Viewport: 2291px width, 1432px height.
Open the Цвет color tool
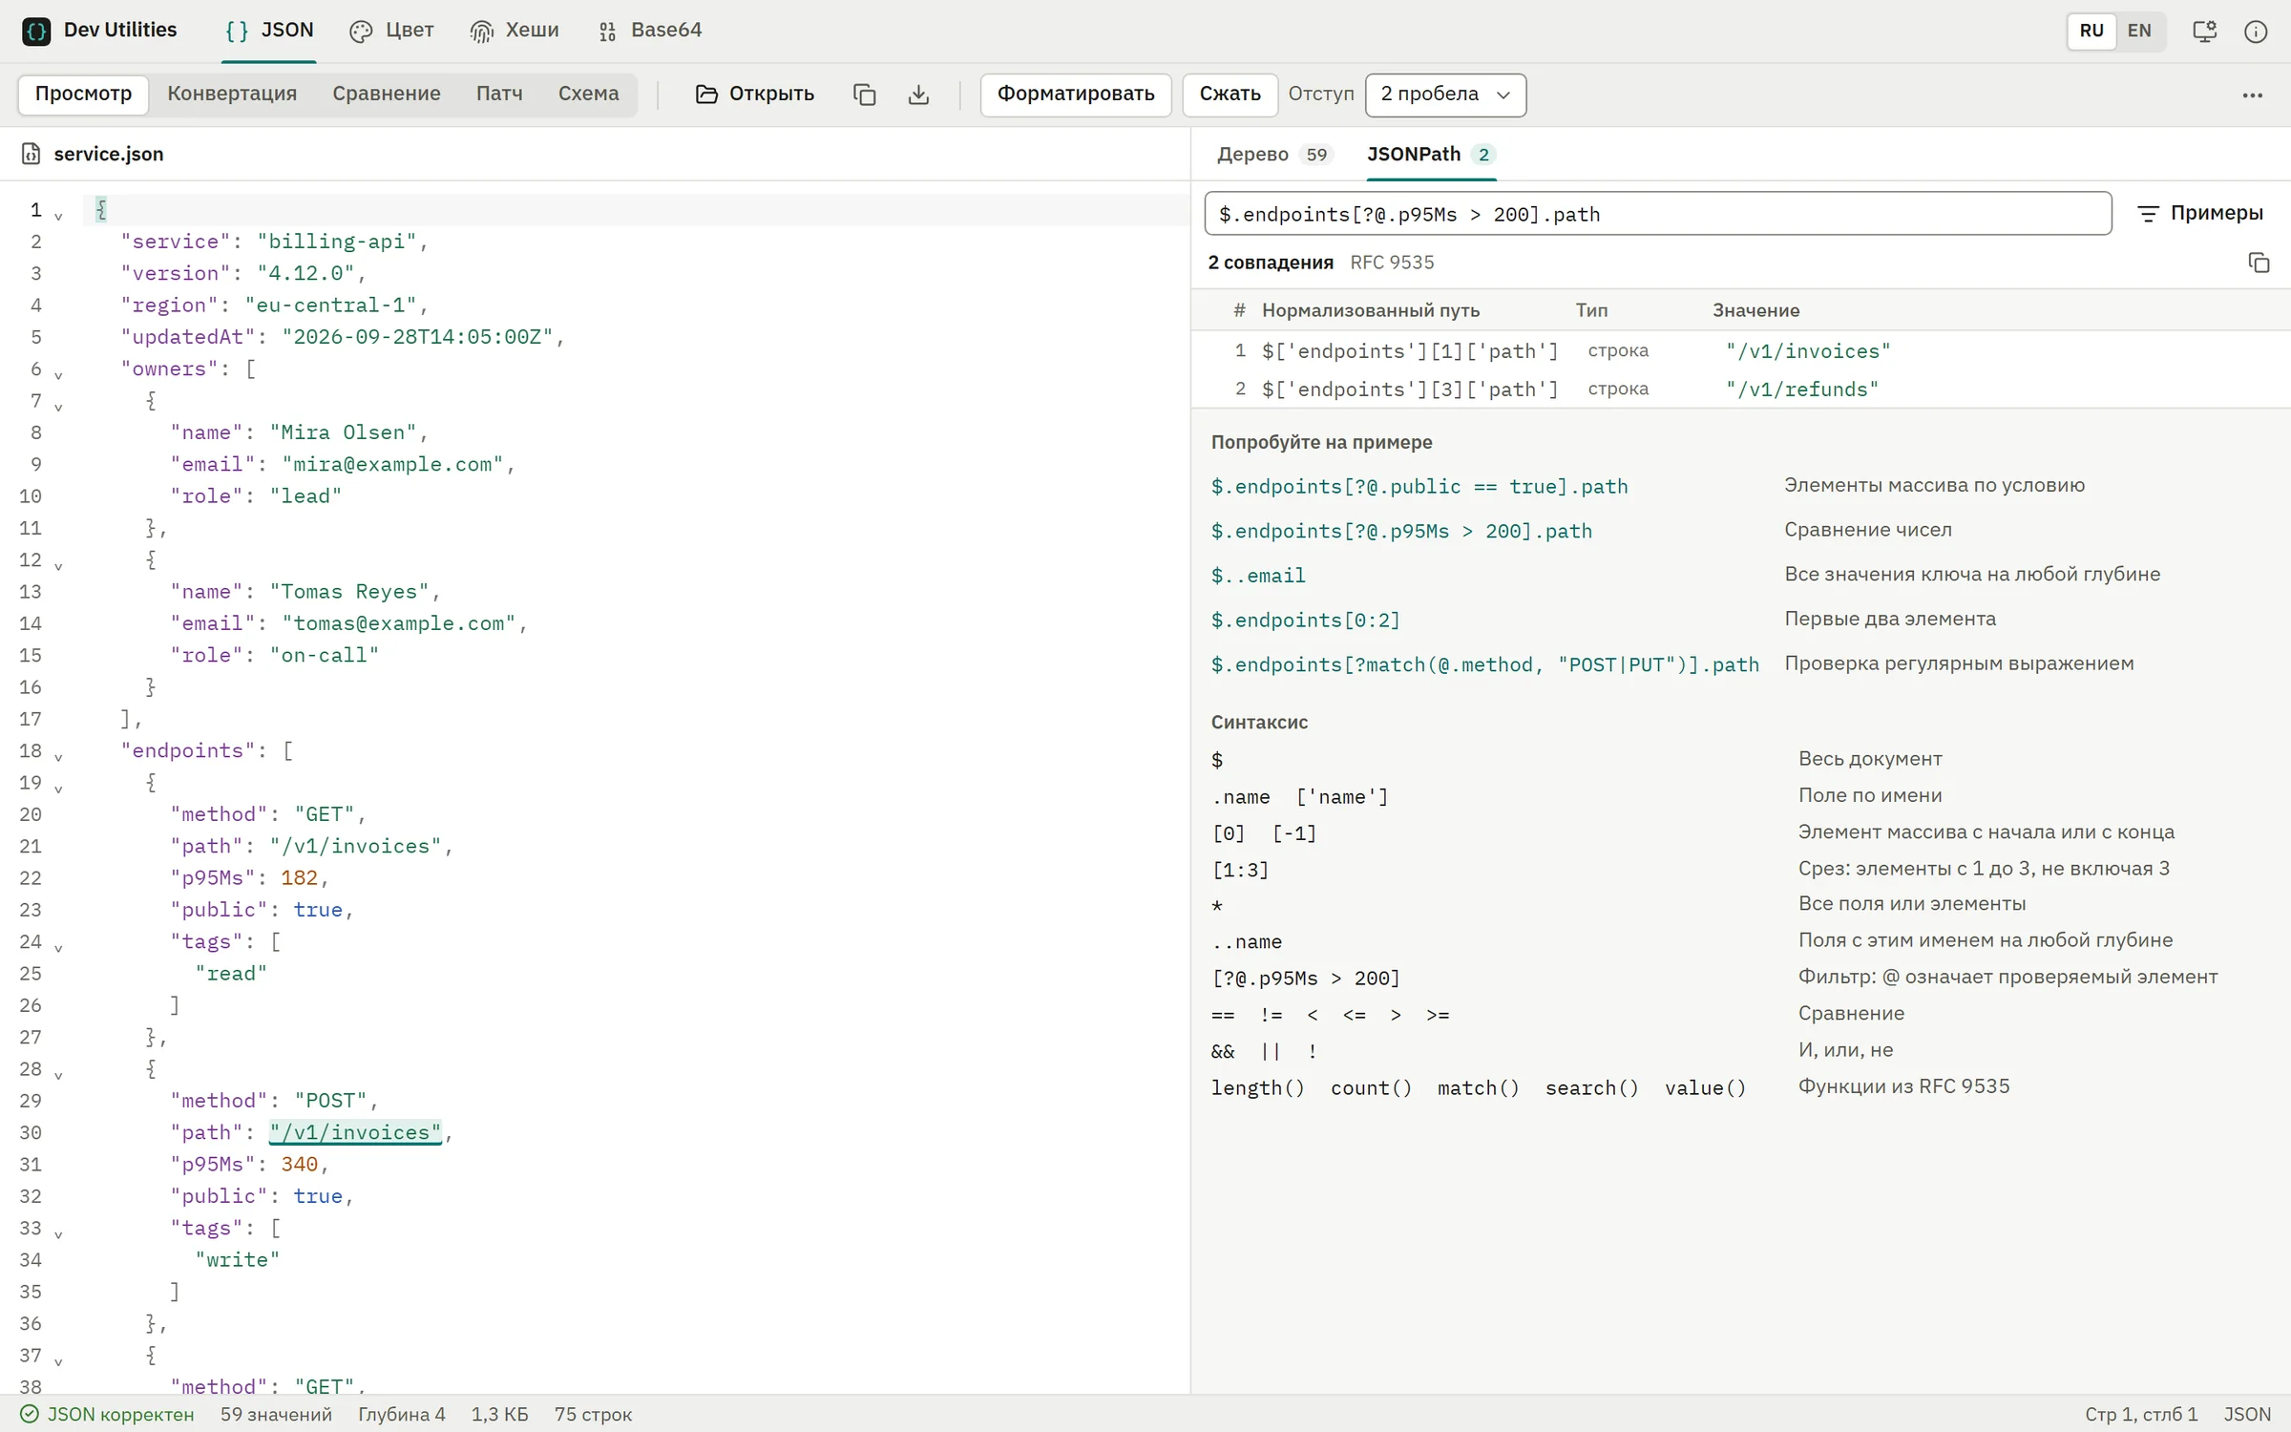pyautogui.click(x=391, y=31)
